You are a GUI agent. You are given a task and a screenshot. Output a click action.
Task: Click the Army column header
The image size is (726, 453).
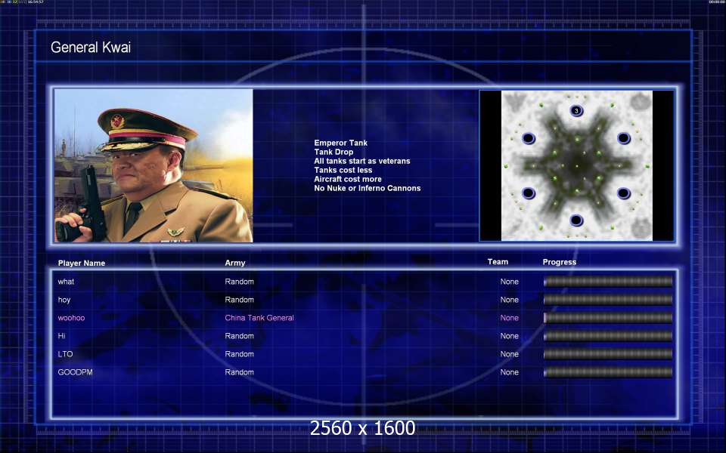tap(234, 263)
